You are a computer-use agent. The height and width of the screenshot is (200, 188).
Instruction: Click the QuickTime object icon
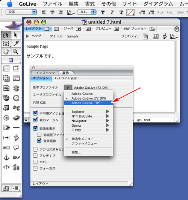coord(16,98)
